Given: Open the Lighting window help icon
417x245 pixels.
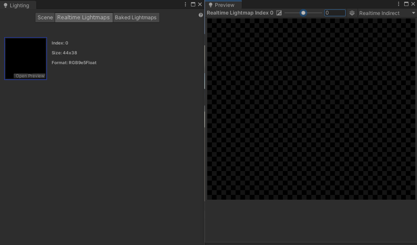Looking at the screenshot, I should click(200, 15).
